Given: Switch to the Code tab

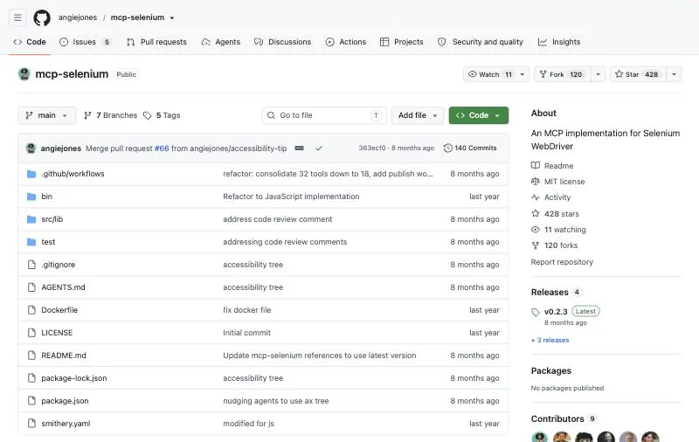Looking at the screenshot, I should click(30, 42).
